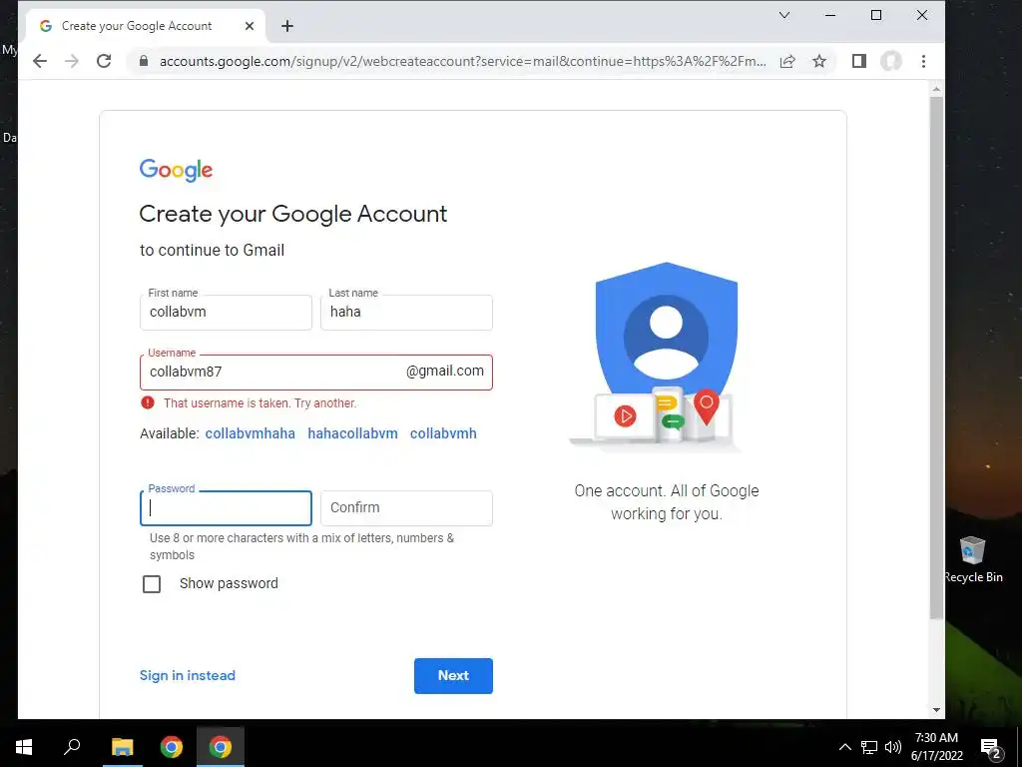Click the page vertical scrollbar thumb
The width and height of the screenshot is (1022, 767).
click(936, 358)
